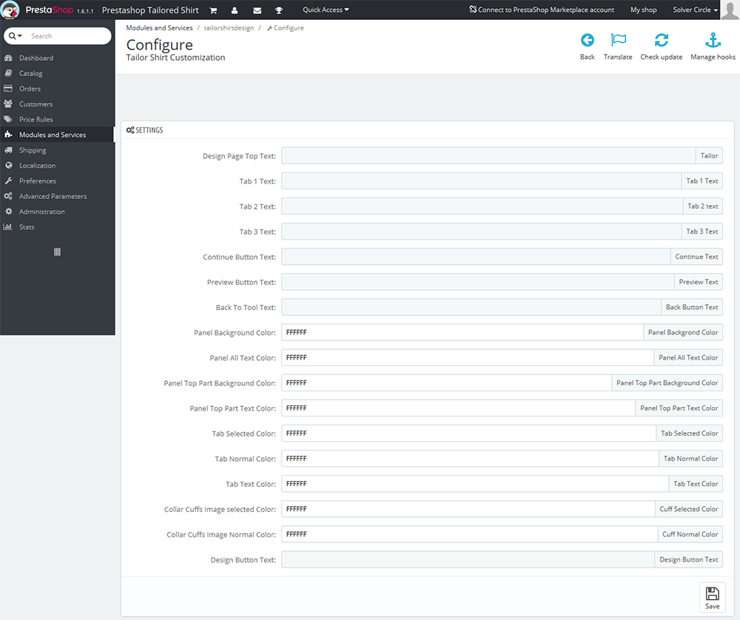Click the Tab Normal Color field
Image resolution: width=740 pixels, height=620 pixels.
coord(470,459)
